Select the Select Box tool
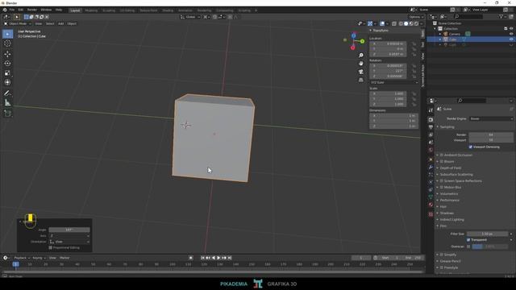516x290 pixels. (x=7, y=34)
